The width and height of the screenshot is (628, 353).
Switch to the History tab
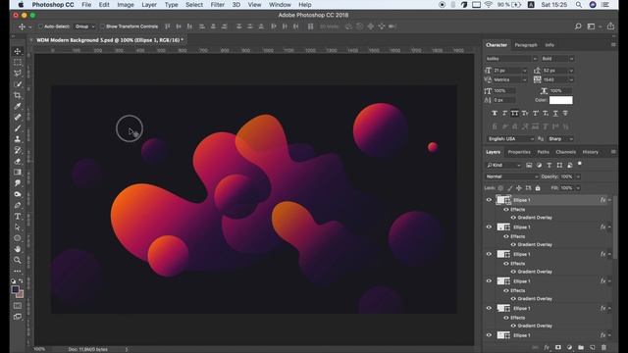[x=590, y=152]
